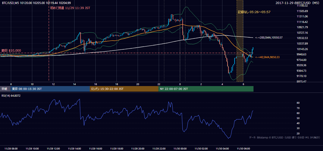Click the Bitstamp data source note
323x151 pixels.
tap(285, 137)
